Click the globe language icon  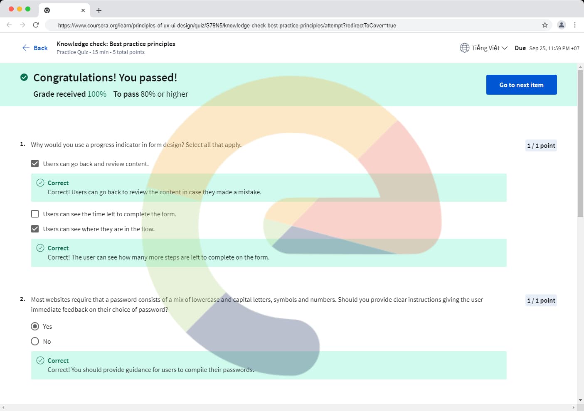tap(464, 48)
